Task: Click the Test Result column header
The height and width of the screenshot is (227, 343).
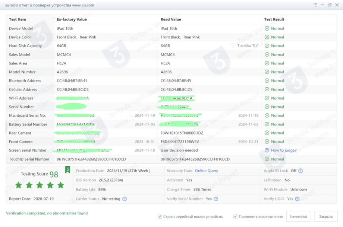Action: [x=274, y=19]
